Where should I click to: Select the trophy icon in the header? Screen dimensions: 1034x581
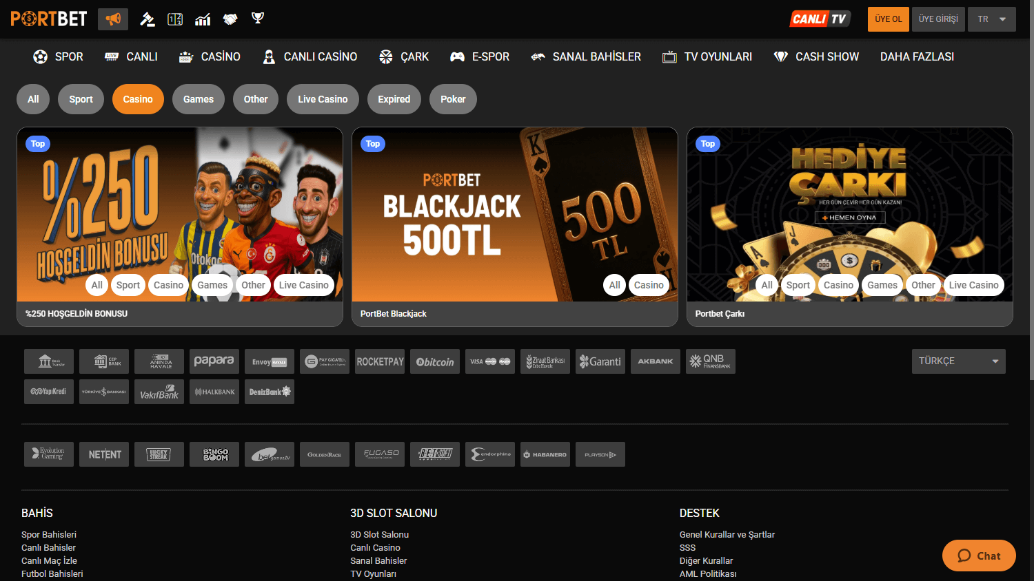coord(257,19)
